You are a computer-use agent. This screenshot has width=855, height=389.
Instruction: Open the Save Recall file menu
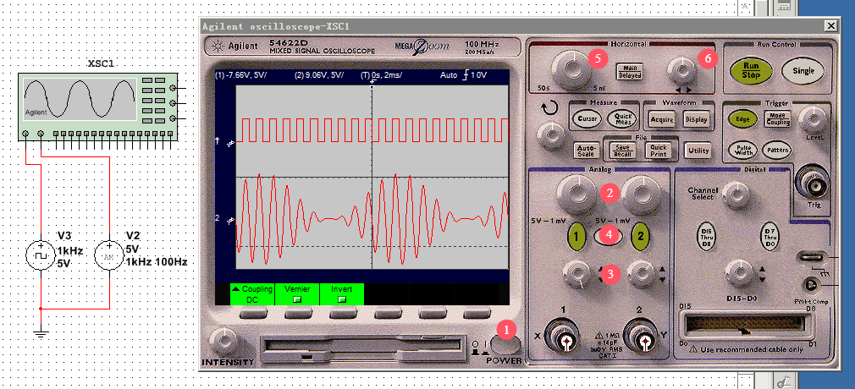click(x=623, y=151)
